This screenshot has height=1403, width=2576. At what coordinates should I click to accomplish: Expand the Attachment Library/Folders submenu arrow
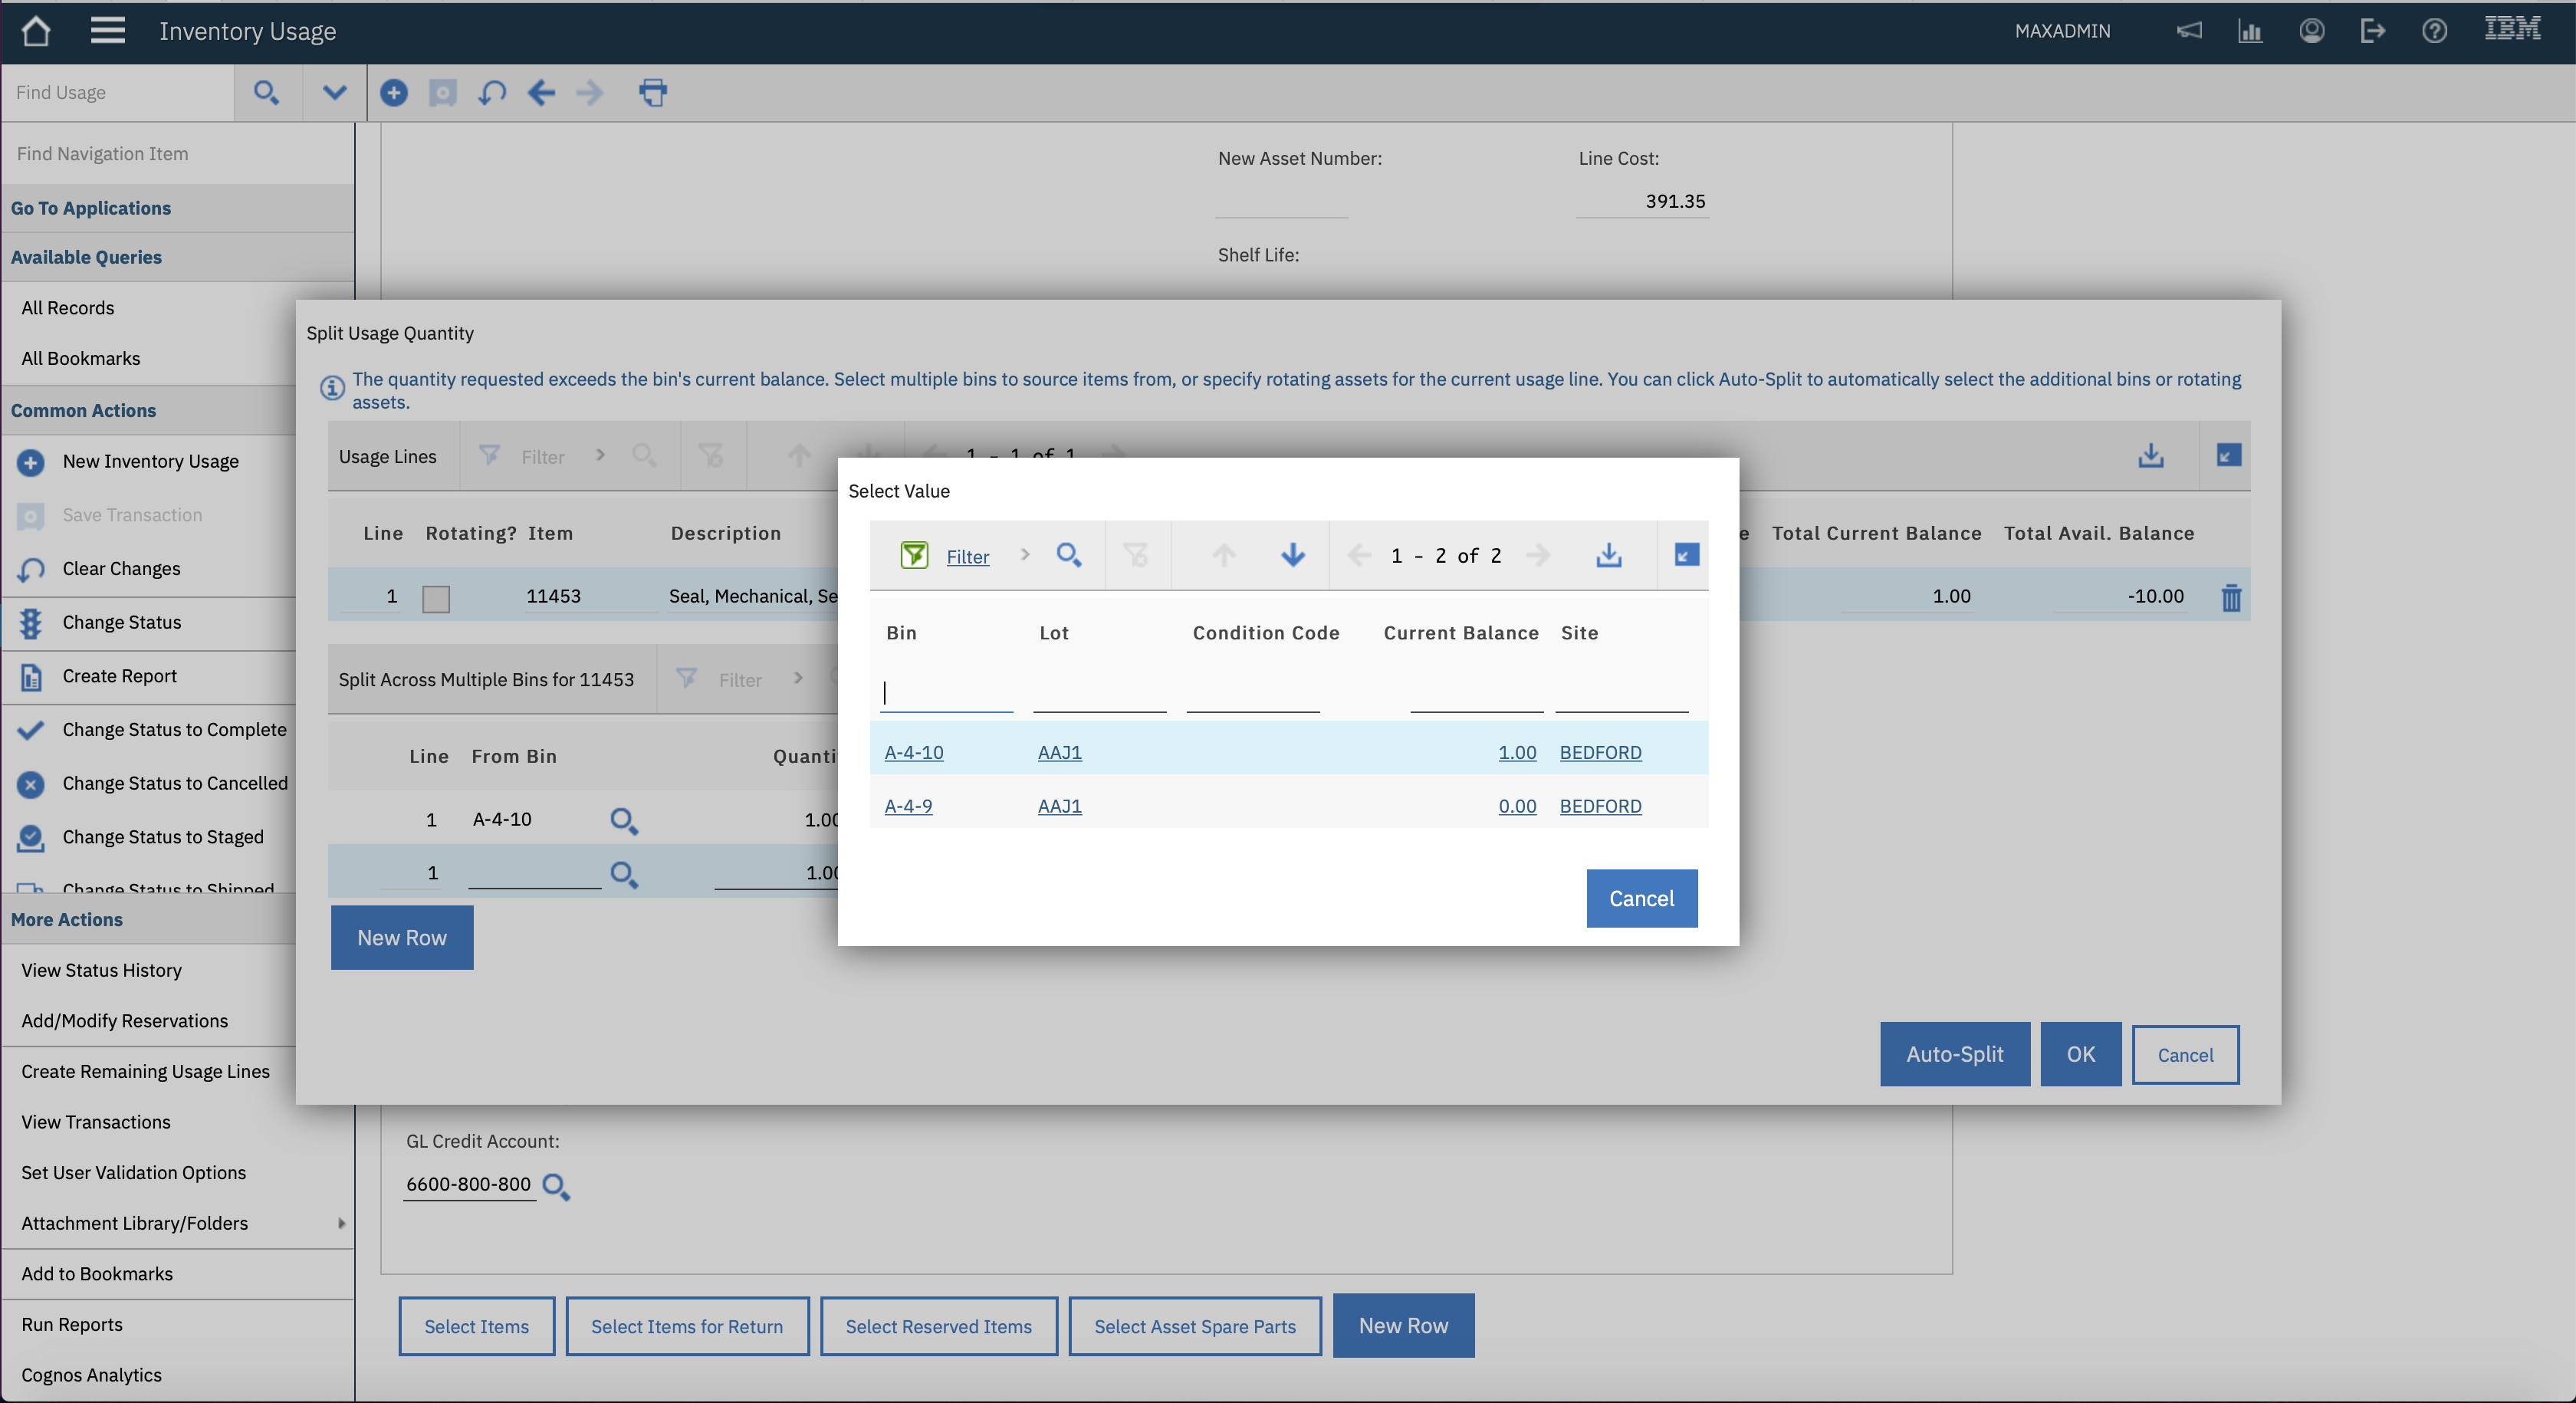(x=342, y=1223)
